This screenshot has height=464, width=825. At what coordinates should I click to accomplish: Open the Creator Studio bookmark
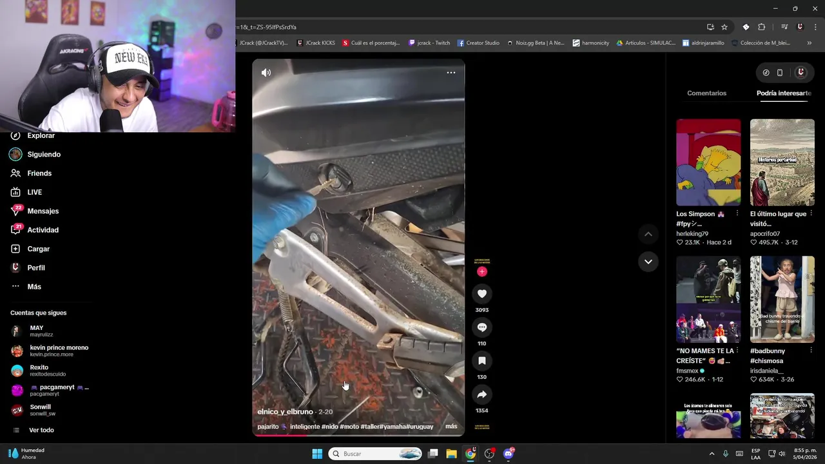tap(478, 43)
